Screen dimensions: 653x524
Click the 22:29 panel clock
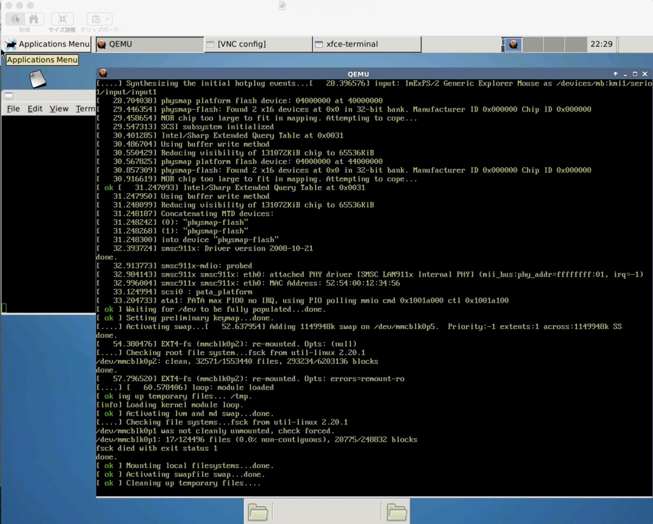tap(601, 44)
